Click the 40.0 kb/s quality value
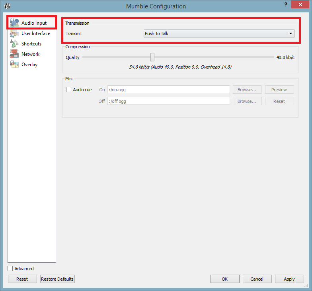The image size is (312, 291). coord(285,57)
